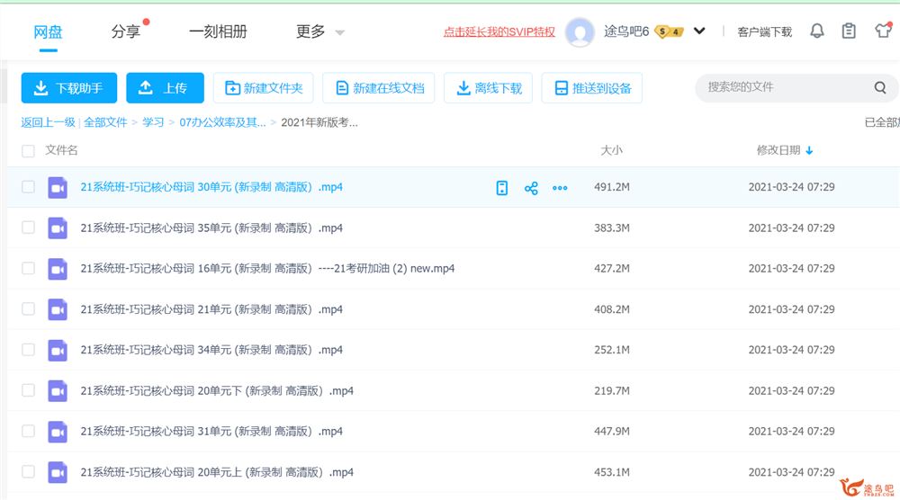Image resolution: width=900 pixels, height=500 pixels.
Task: Click video icon of 16单元 file
Action: [58, 269]
